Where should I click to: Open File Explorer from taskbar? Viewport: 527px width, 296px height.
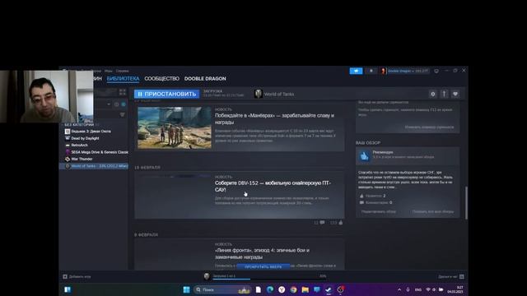click(305, 289)
